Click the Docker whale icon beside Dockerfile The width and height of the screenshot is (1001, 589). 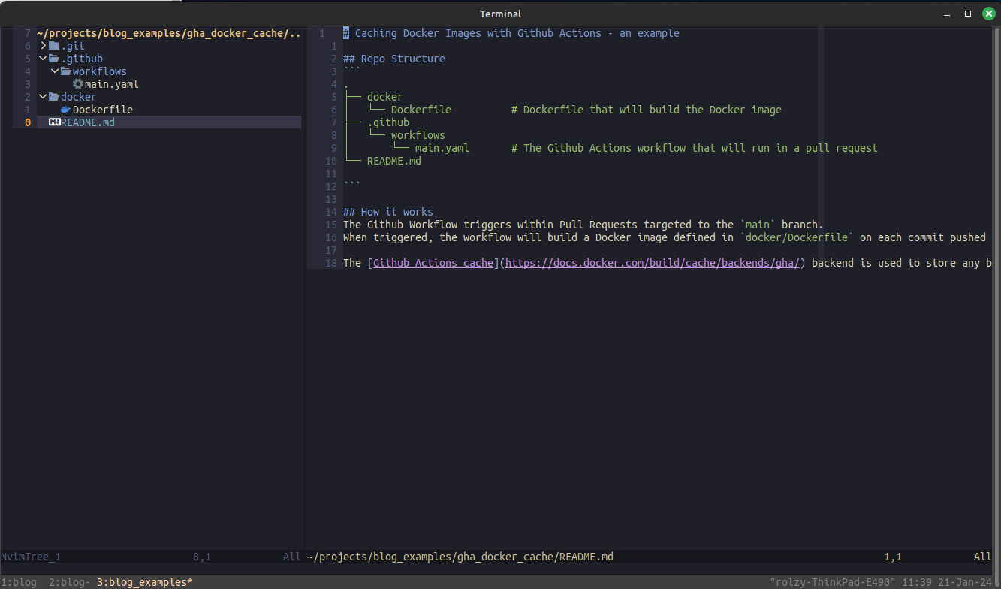tap(66, 109)
